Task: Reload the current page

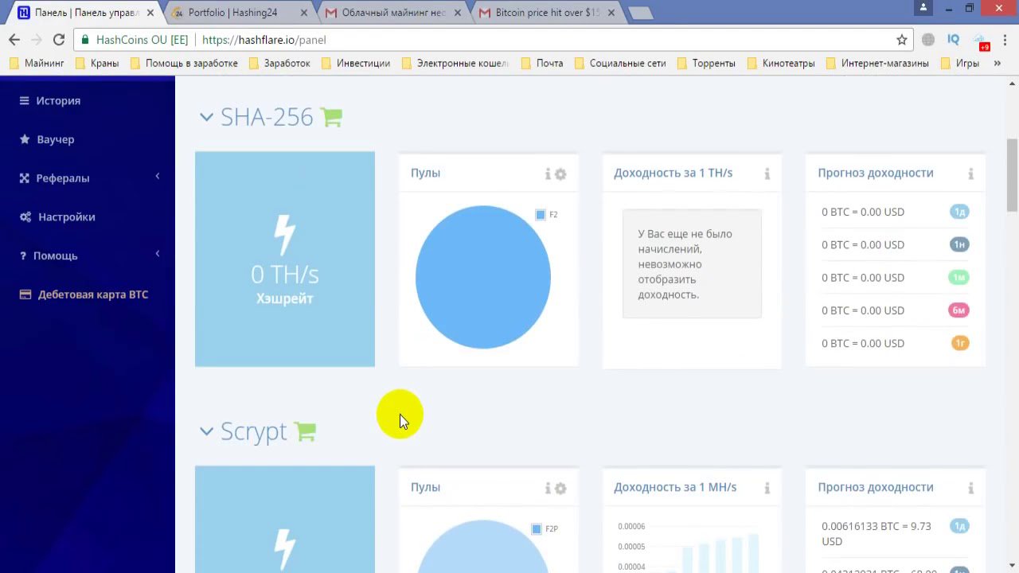Action: pos(59,40)
